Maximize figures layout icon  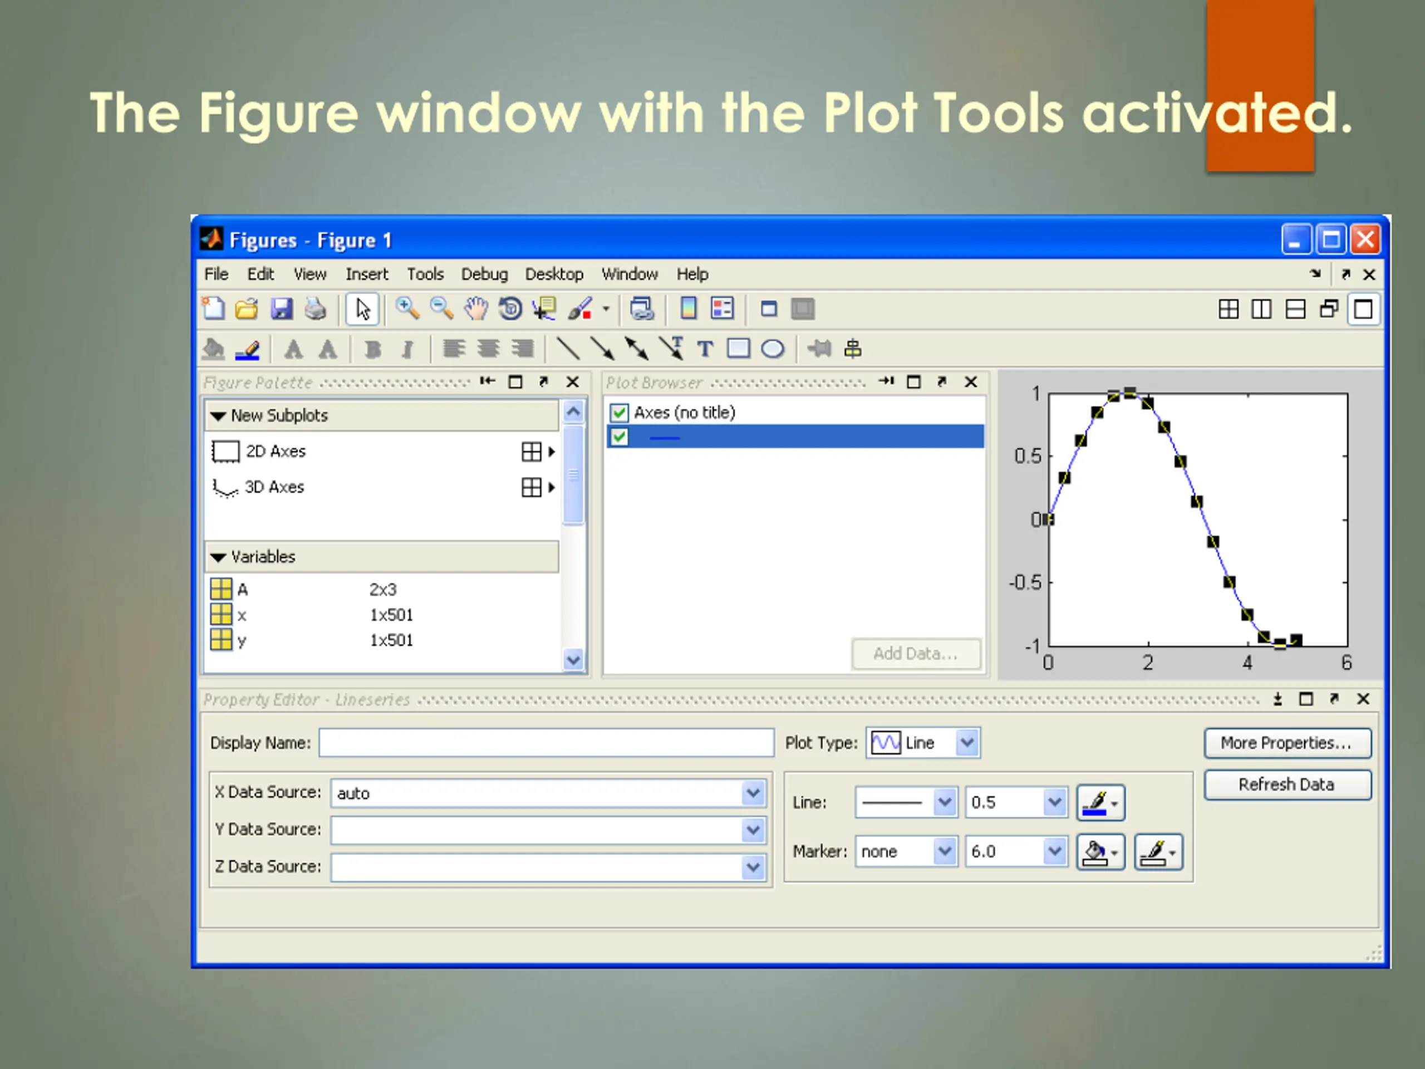tap(1363, 310)
